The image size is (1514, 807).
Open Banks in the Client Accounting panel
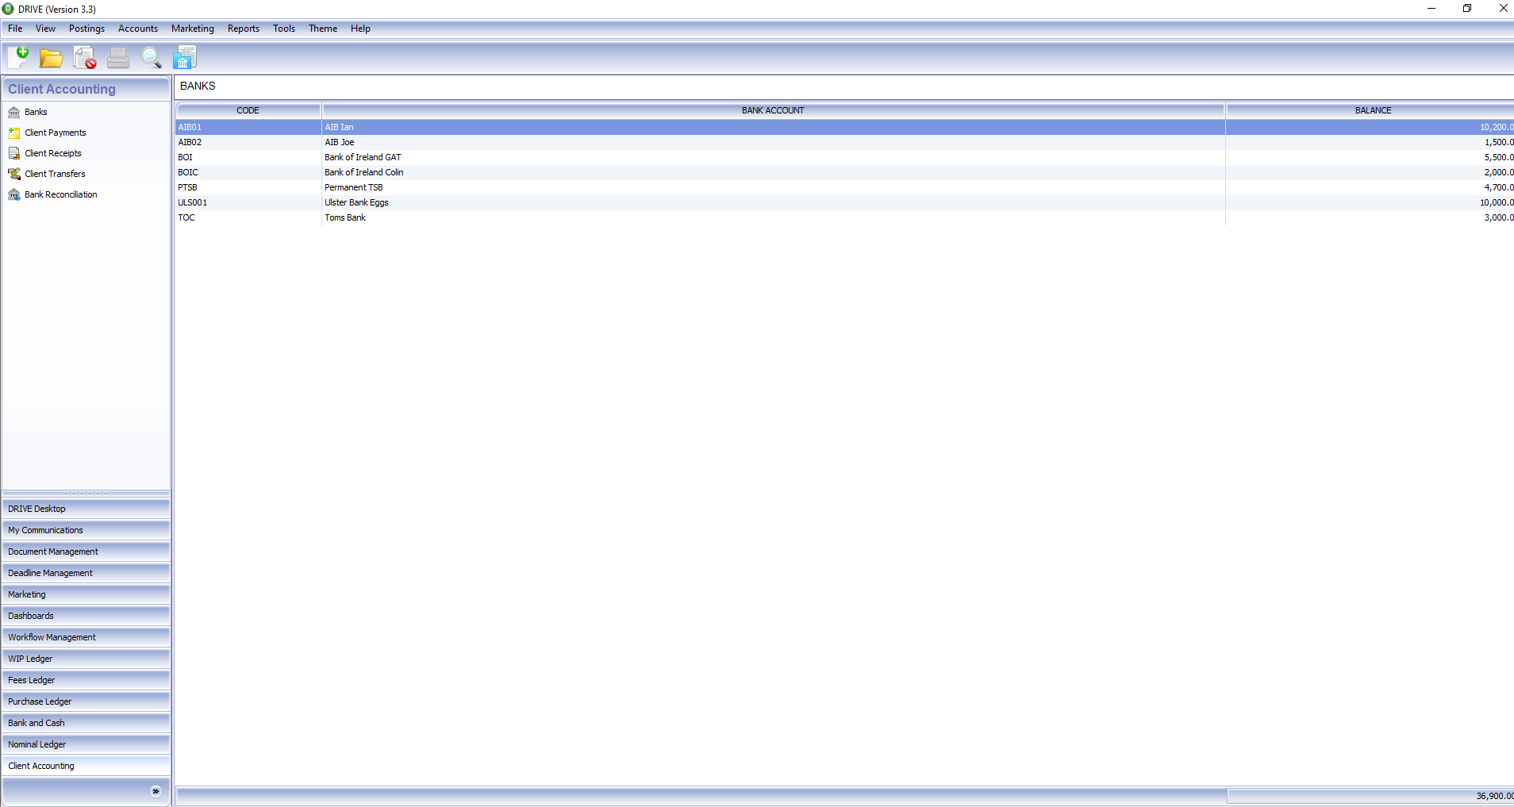[36, 112]
